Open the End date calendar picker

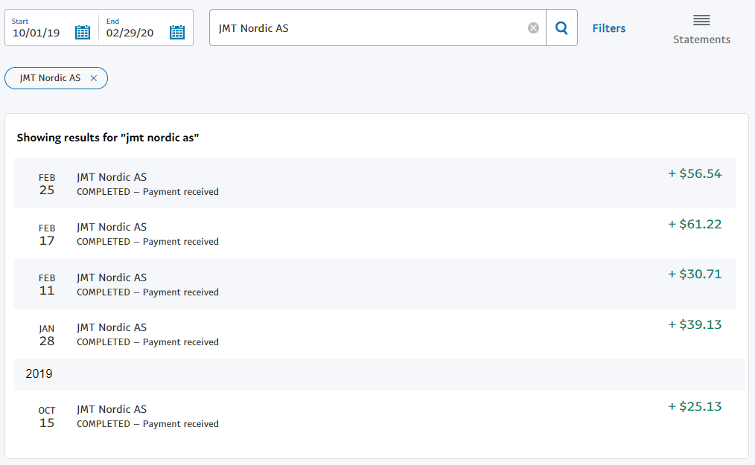pyautogui.click(x=176, y=32)
